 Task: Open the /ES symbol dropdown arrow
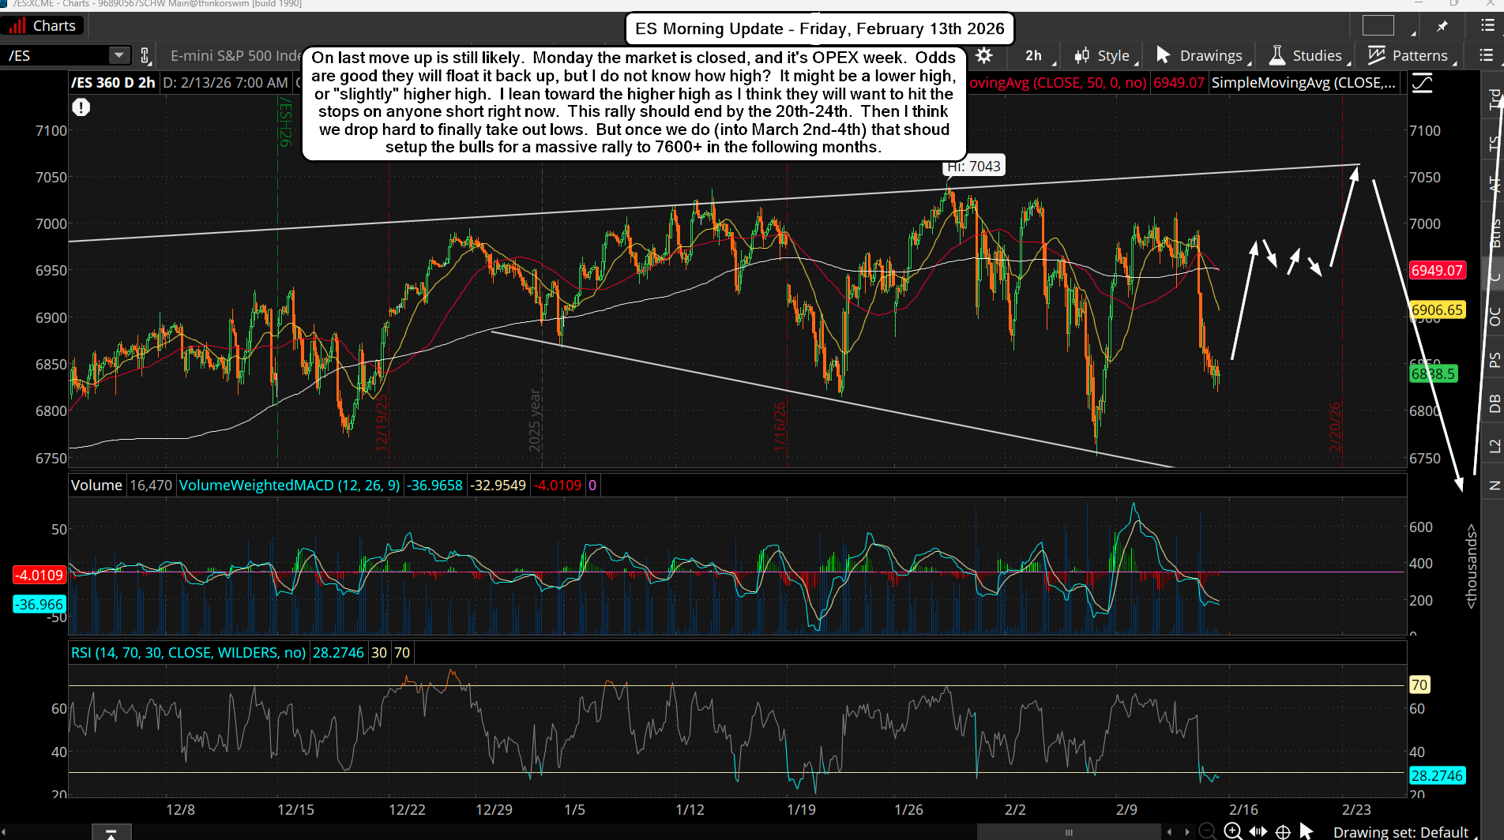118,55
